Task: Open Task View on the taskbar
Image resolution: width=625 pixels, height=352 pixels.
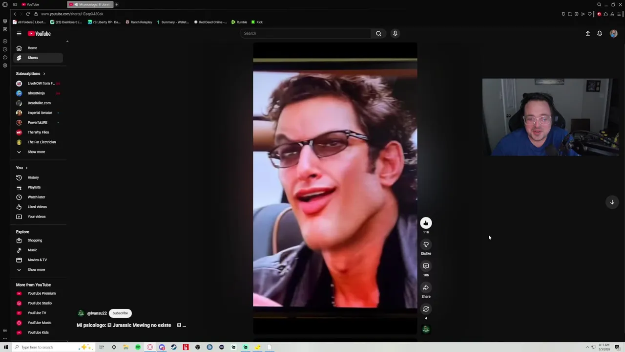Action: (x=102, y=347)
